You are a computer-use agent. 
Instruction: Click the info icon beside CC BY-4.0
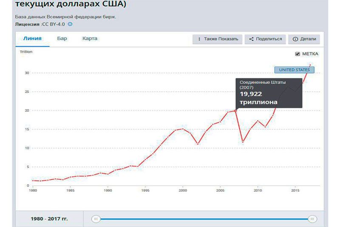[70, 24]
